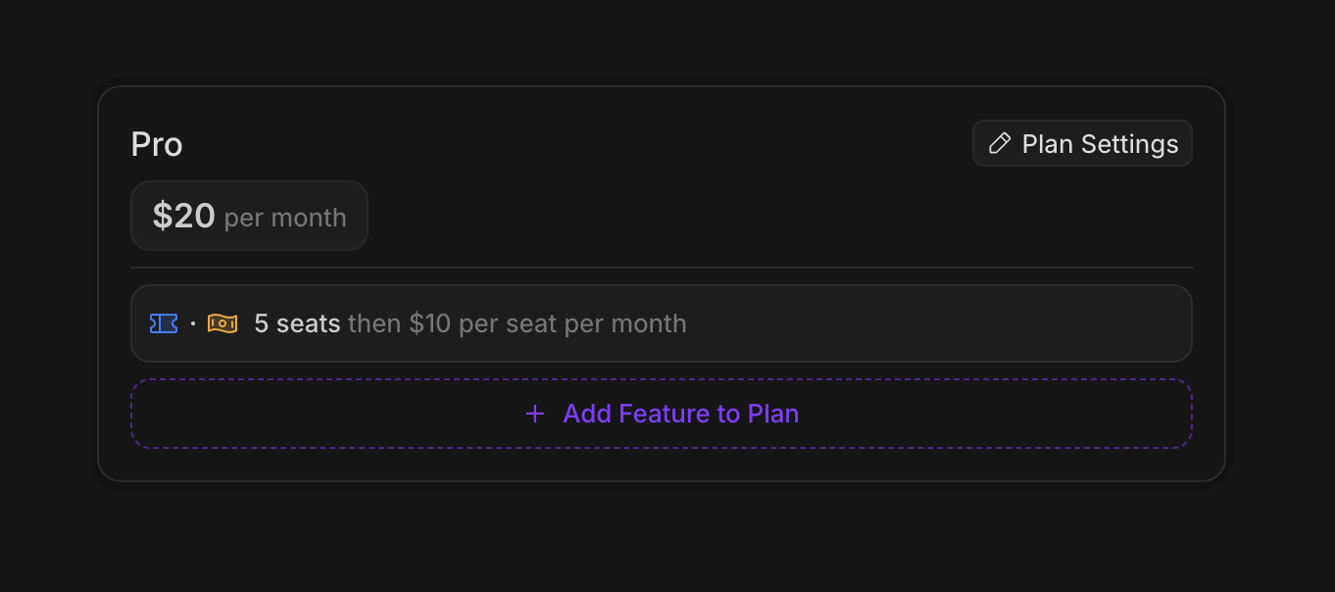Click the pencil icon in Plan Settings
1335x592 pixels.
(x=999, y=144)
